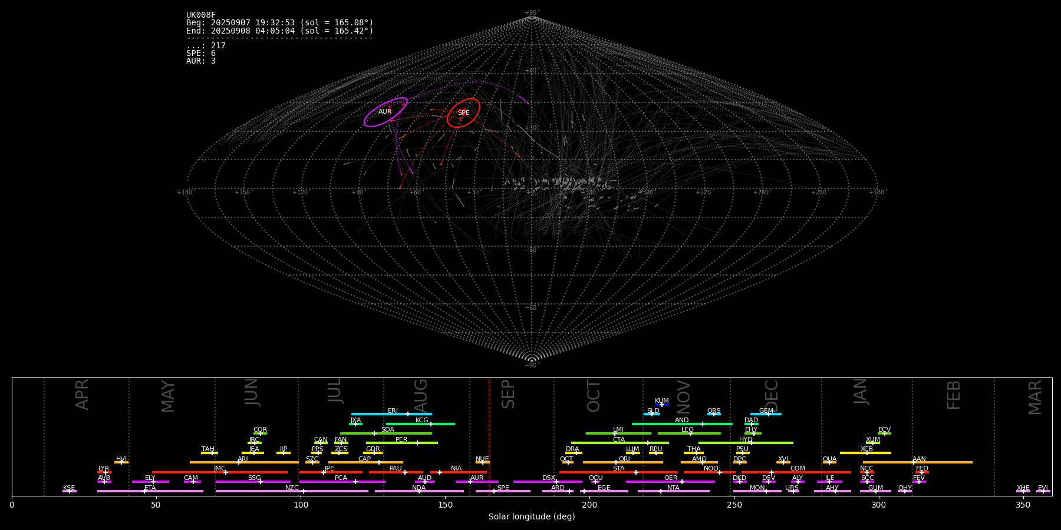Click the QUA shower label
Viewport: 1061px width, 530px height.
click(830, 459)
